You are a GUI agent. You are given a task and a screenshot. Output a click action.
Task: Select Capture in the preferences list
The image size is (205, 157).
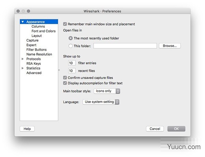tap(32, 41)
